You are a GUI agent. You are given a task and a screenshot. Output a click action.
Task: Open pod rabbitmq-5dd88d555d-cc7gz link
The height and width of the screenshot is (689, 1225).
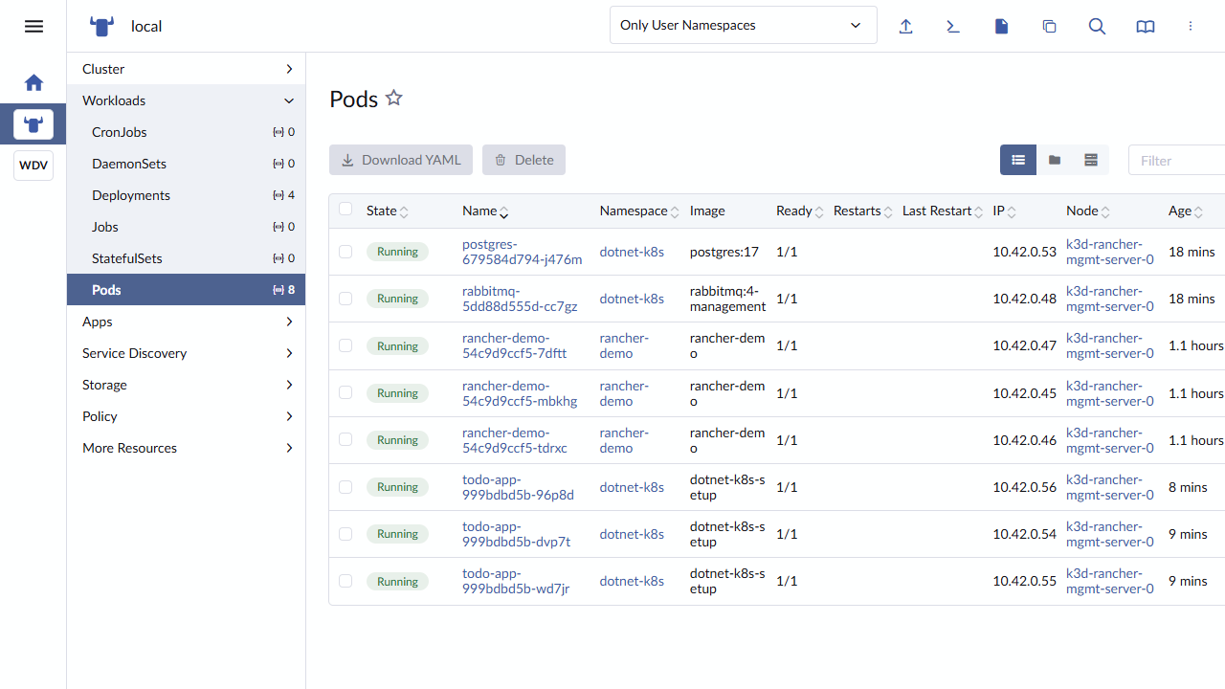pos(520,299)
